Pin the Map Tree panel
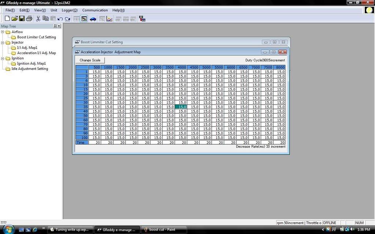 (x=55, y=26)
